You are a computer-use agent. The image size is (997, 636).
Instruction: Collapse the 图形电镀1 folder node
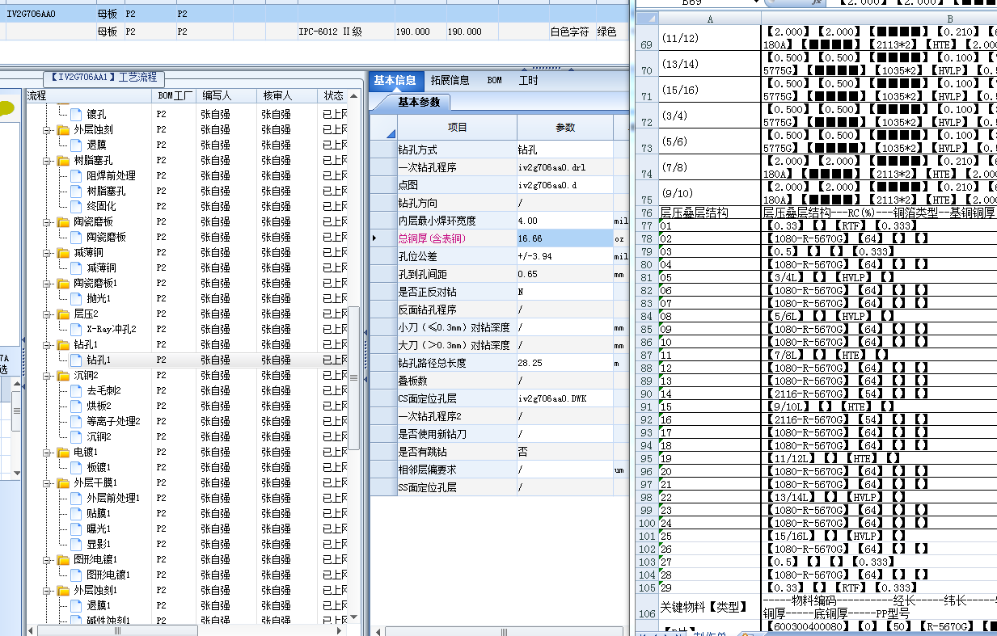[48, 559]
